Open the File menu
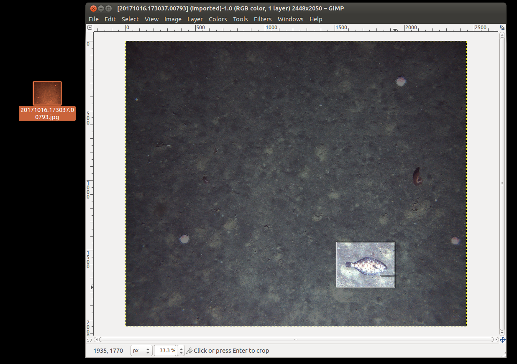 [x=94, y=19]
